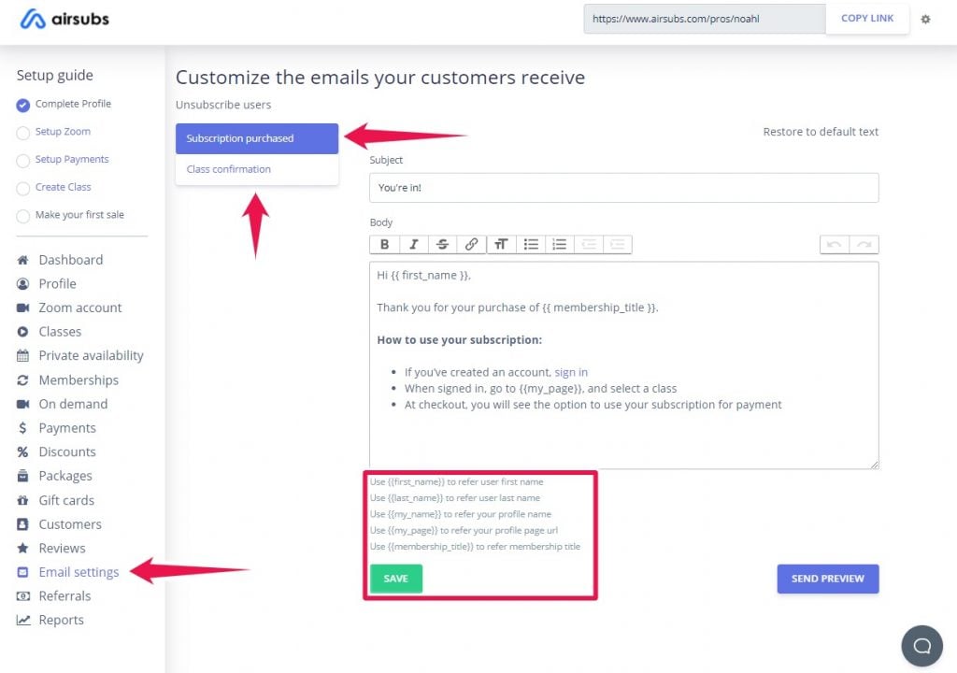Click the Setup Zoom step circle

click(22, 133)
